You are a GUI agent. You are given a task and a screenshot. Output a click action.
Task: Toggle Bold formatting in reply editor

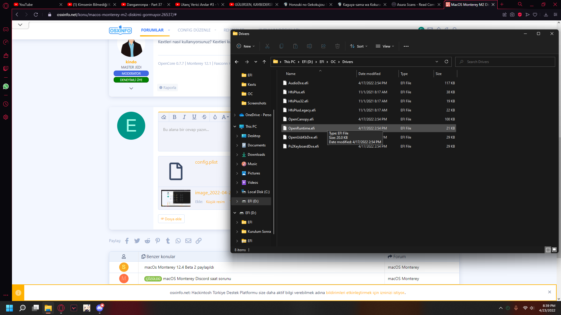174,117
